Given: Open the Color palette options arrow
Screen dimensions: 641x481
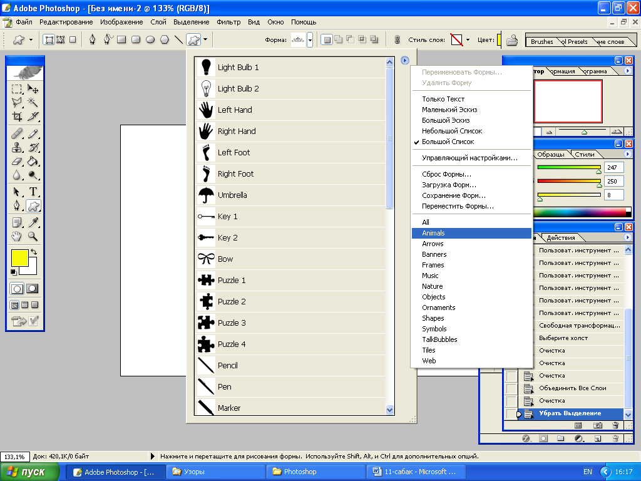Looking at the screenshot, I should pyautogui.click(x=627, y=154).
